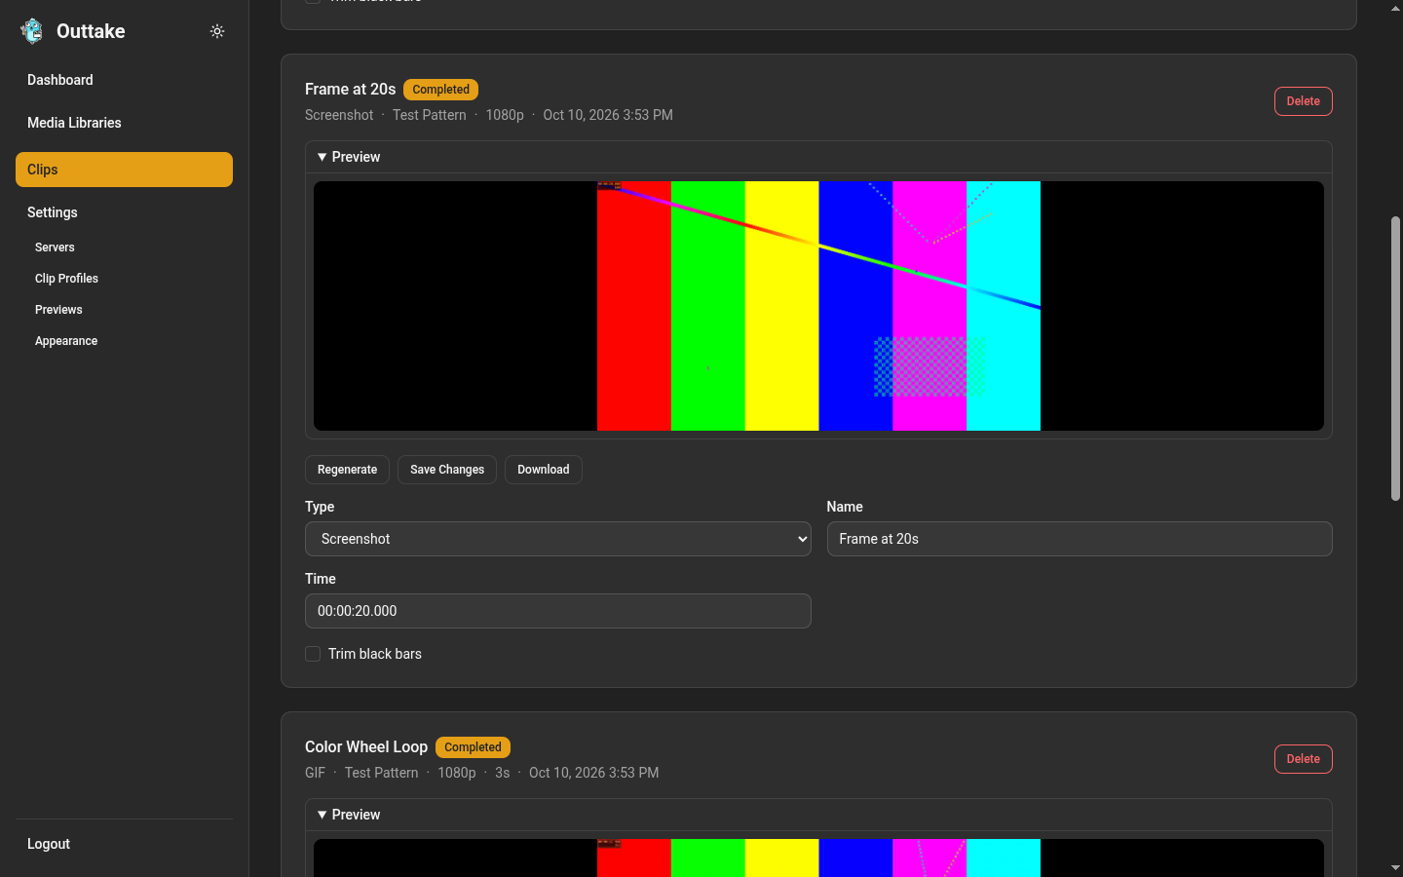Click the GIF type label under Color Wheel Loop

[315, 773]
